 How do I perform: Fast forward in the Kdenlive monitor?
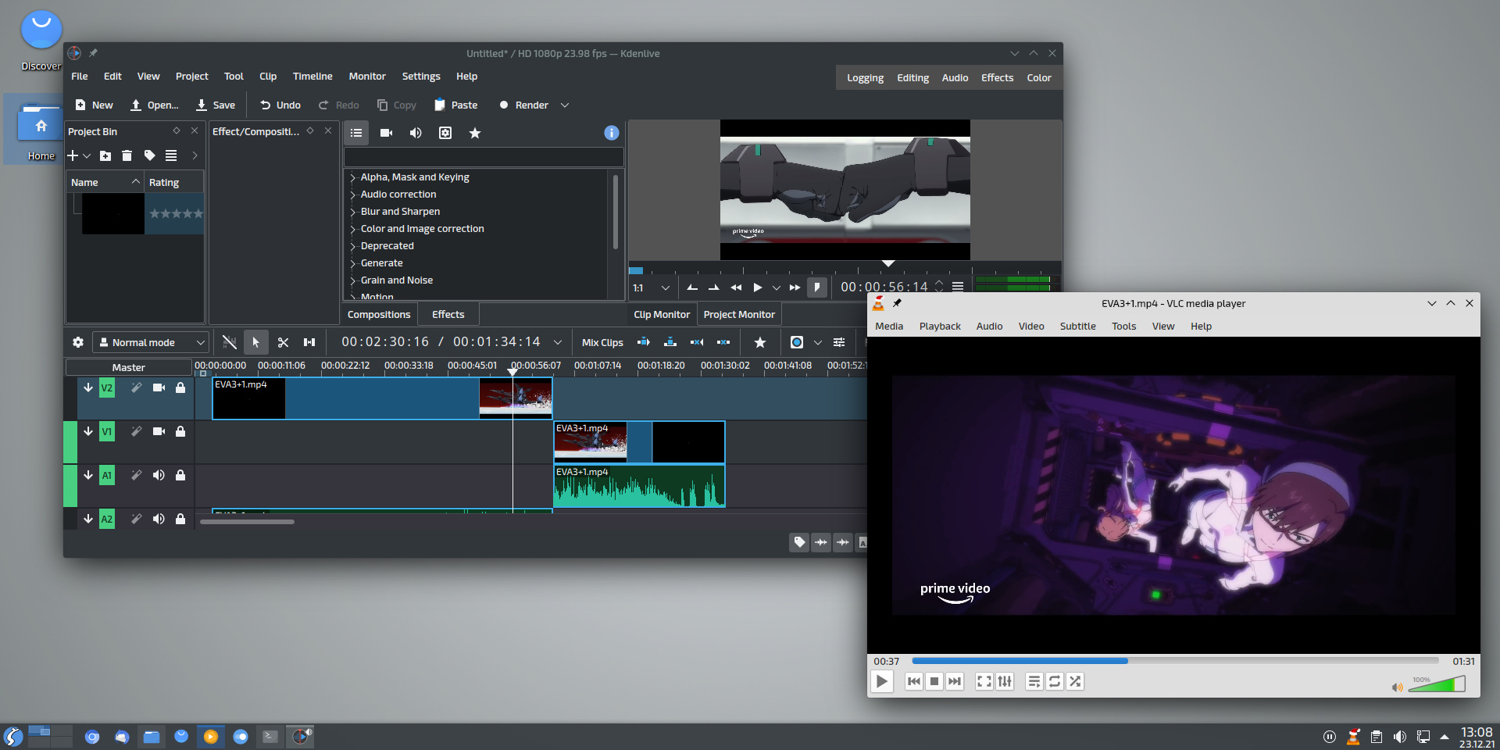(795, 287)
